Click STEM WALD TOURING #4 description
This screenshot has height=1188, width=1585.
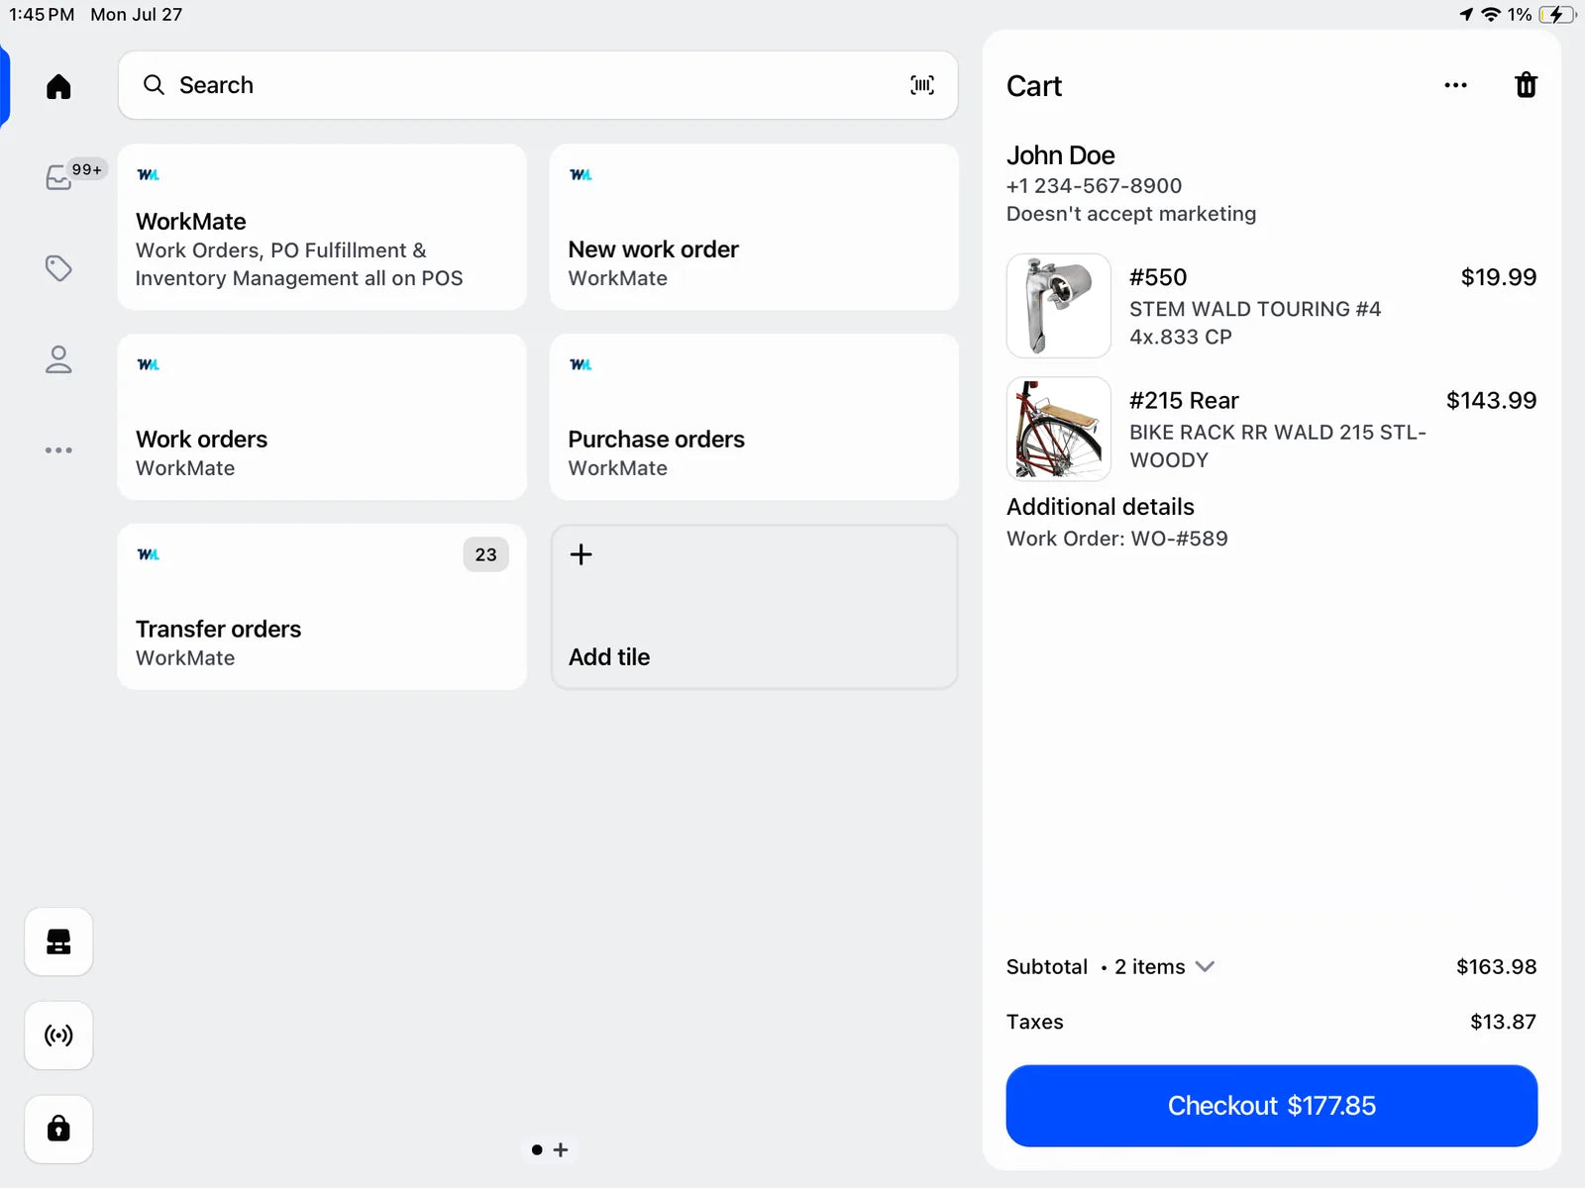(1254, 323)
